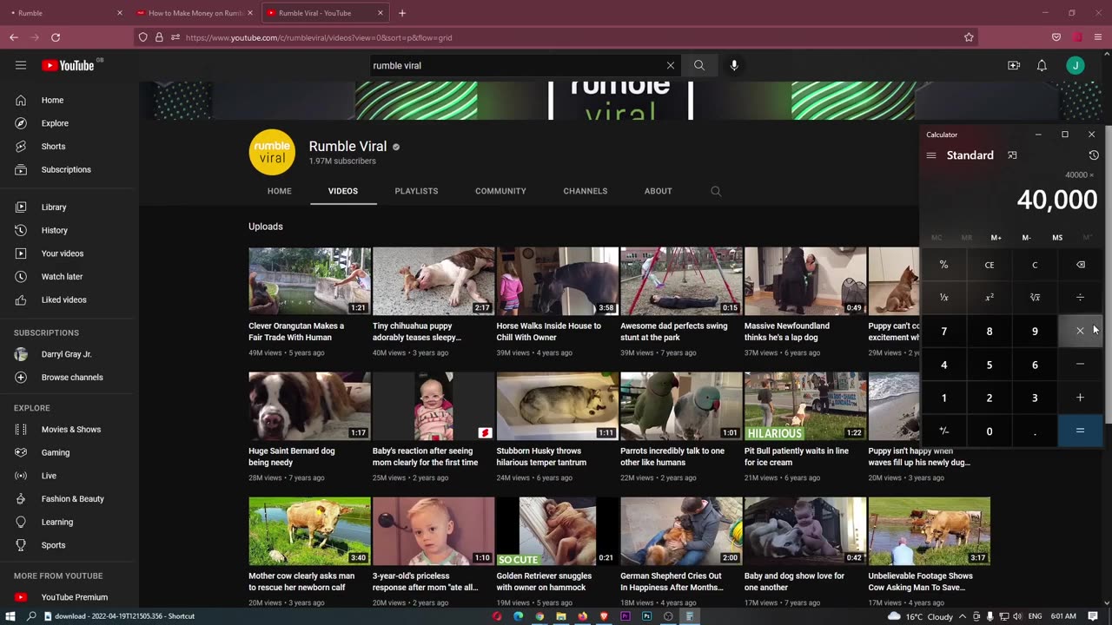Image resolution: width=1112 pixels, height=625 pixels.
Task: Click the calculator square root key
Action: pos(1035,298)
